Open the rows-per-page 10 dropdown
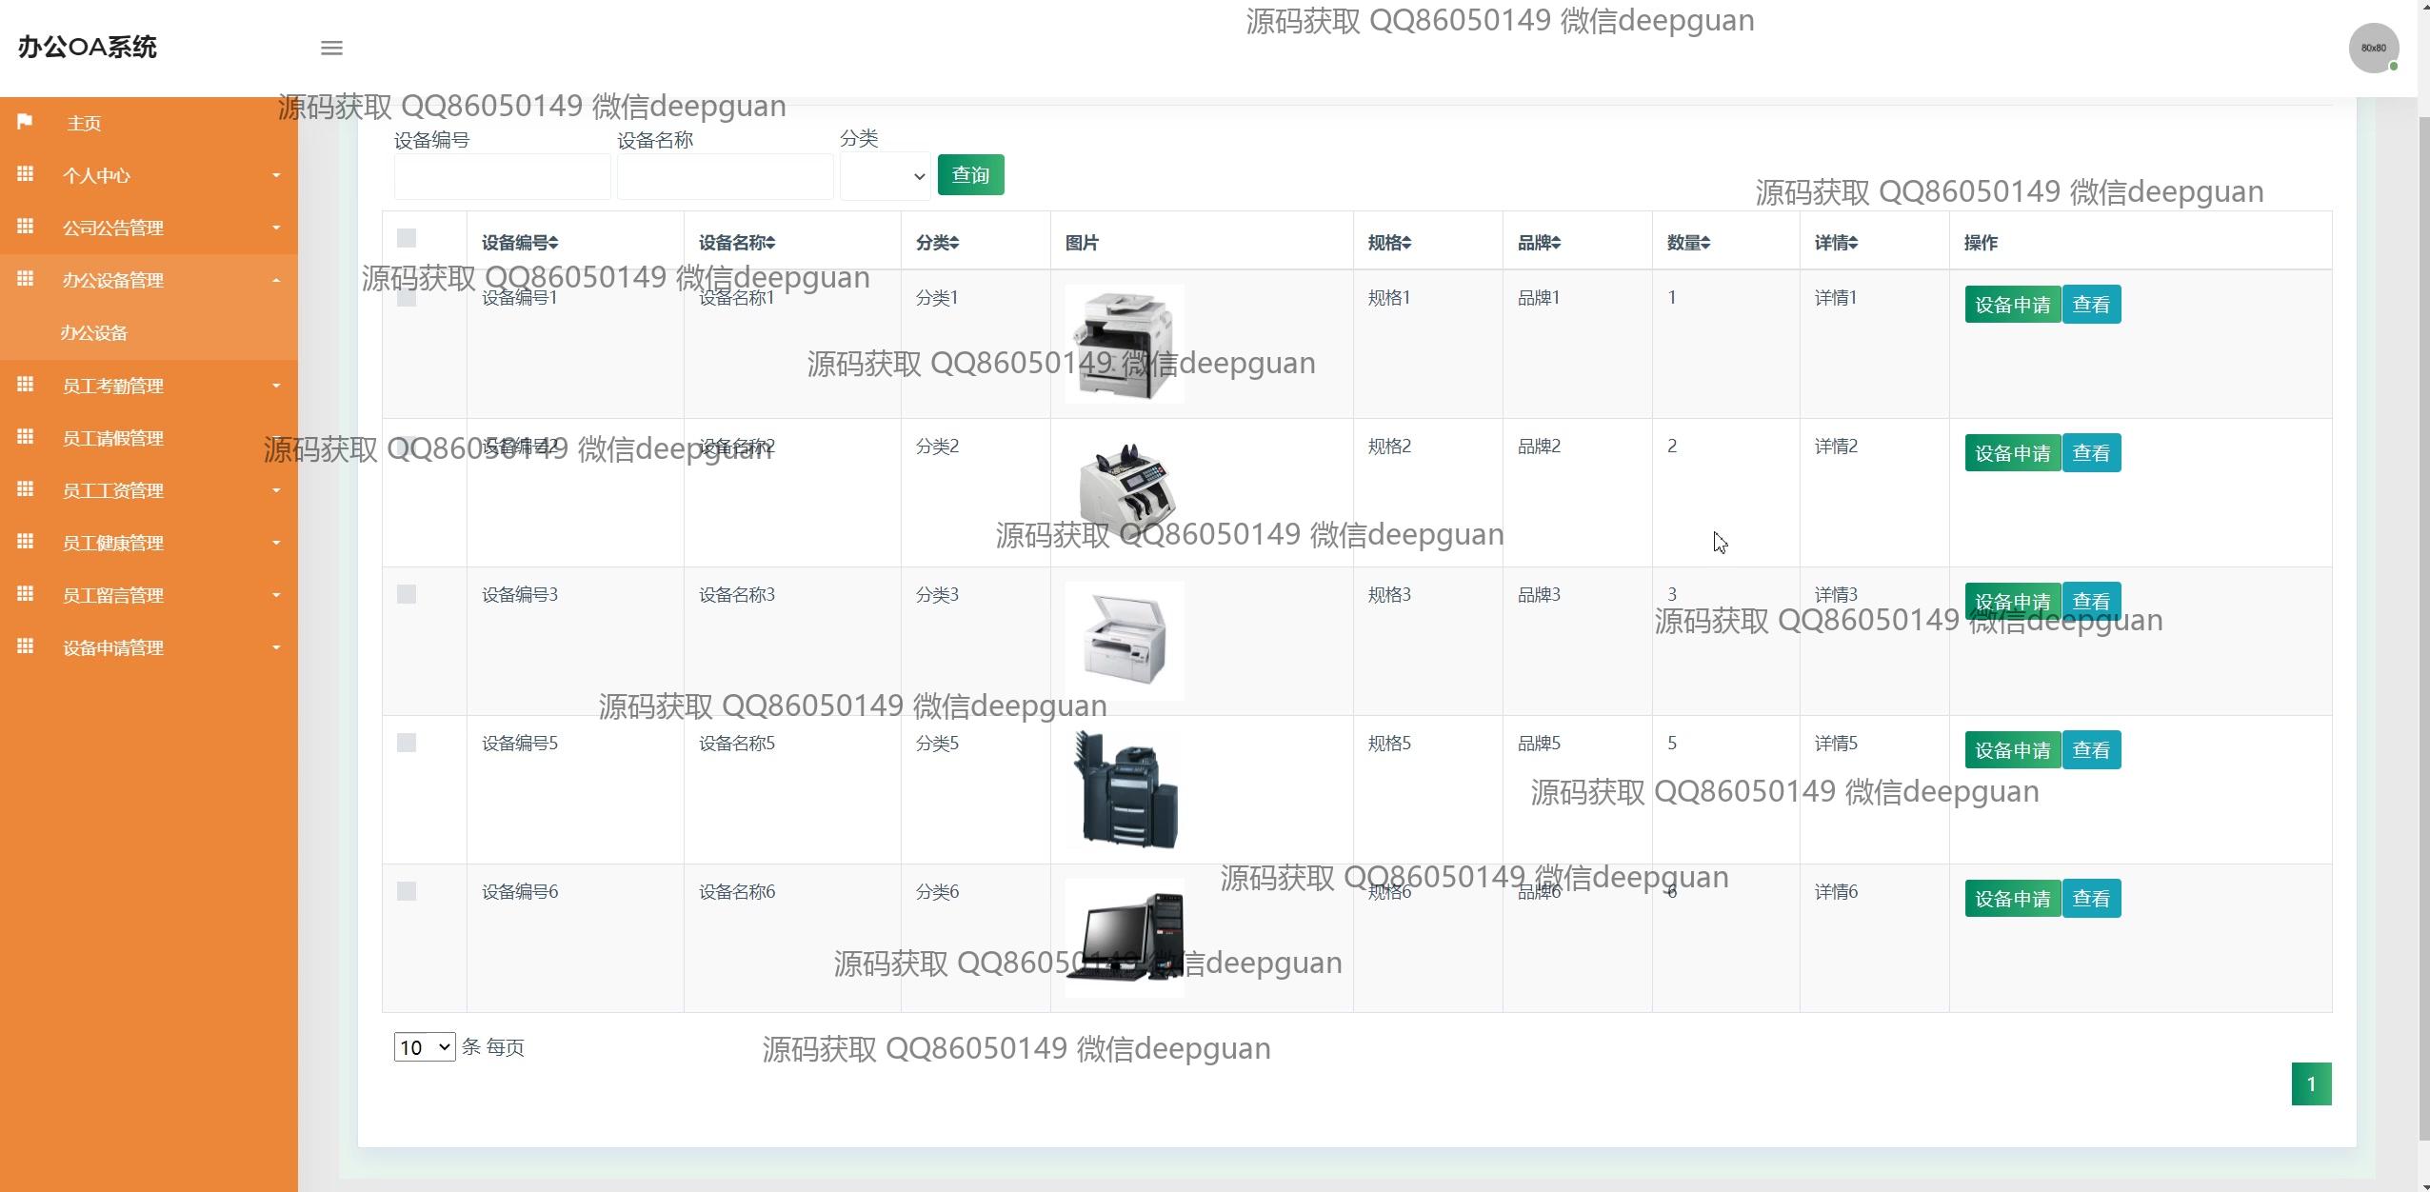Screen dimensions: 2430x1192 (x=424, y=1047)
